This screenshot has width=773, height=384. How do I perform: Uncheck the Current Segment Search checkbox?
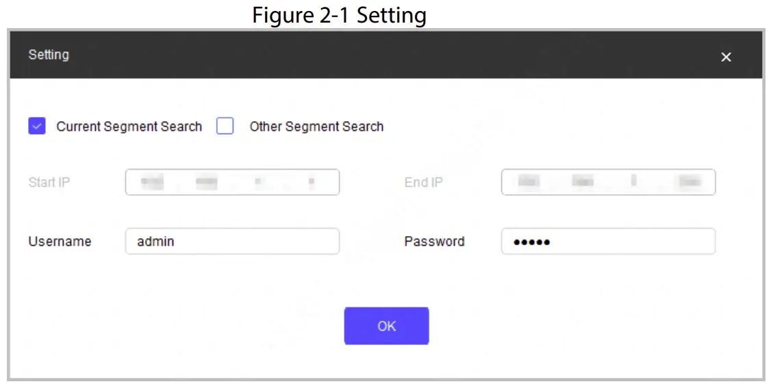[x=37, y=127]
